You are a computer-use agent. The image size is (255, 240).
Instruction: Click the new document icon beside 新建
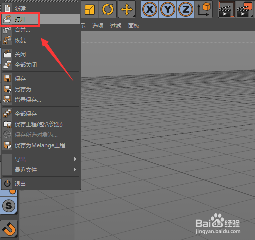pos(7,8)
